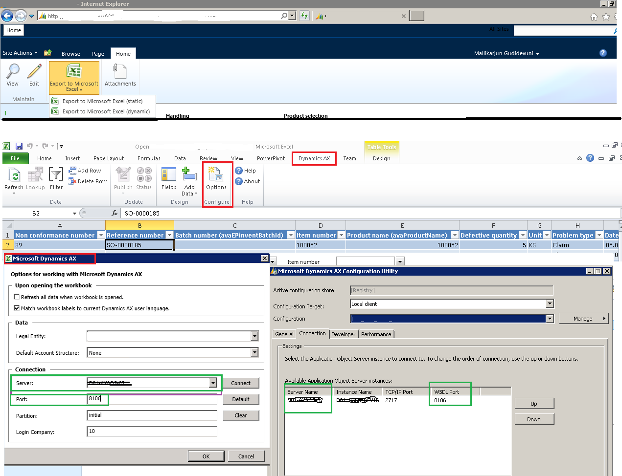Select Add Row in the Data group

click(x=87, y=171)
